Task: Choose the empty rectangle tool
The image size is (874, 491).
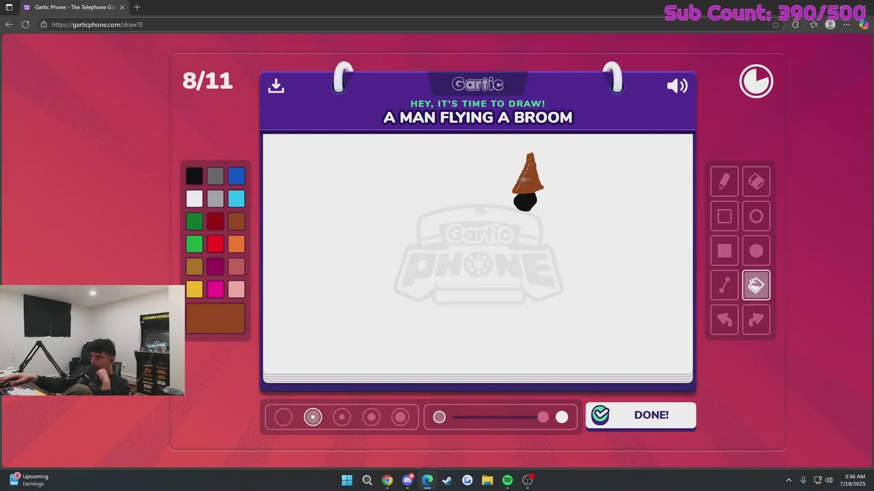Action: tap(724, 216)
